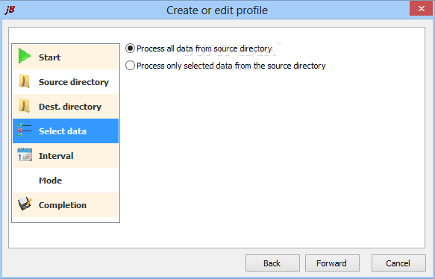Click the green Start play icon
This screenshot has width=435, height=279.
click(x=25, y=56)
